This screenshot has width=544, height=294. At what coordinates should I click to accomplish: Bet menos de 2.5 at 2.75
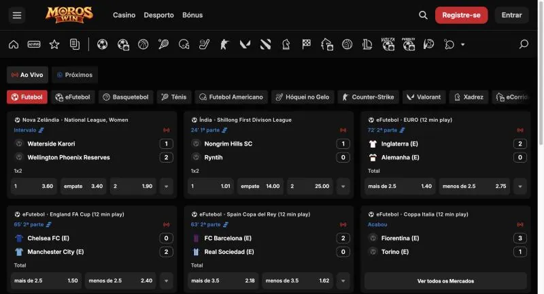pos(474,186)
